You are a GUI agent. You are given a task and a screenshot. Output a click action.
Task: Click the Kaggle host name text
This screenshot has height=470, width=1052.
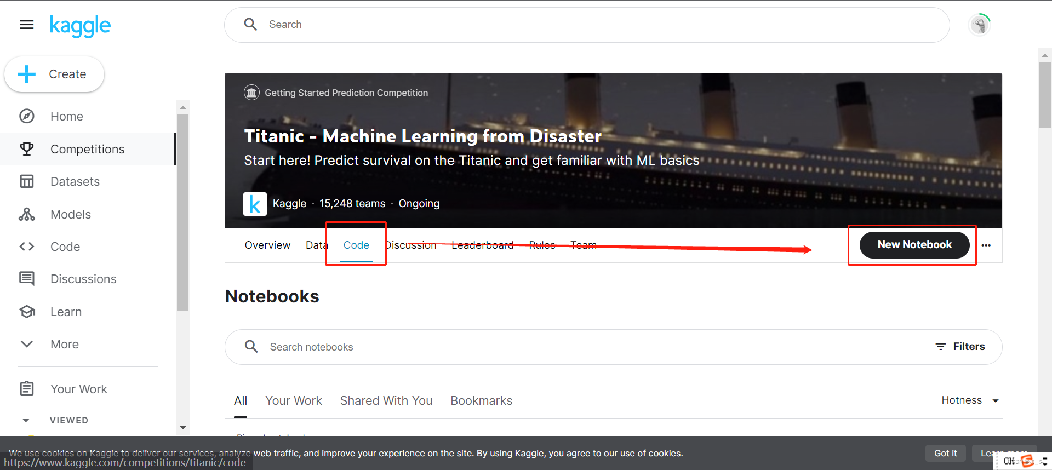click(x=289, y=204)
